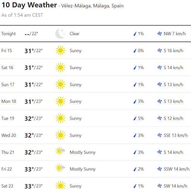Image resolution: width=191 pixels, height=189 pixels.
Task: Click the wind icon for Fri 22
Action: coord(160,169)
